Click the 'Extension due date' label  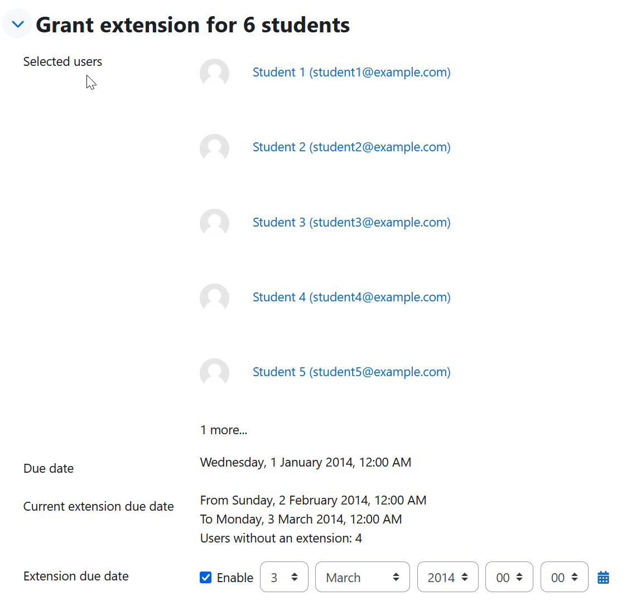tap(76, 576)
